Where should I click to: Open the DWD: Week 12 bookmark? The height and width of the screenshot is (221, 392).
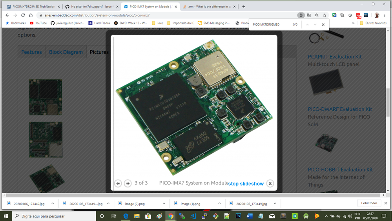click(x=131, y=23)
